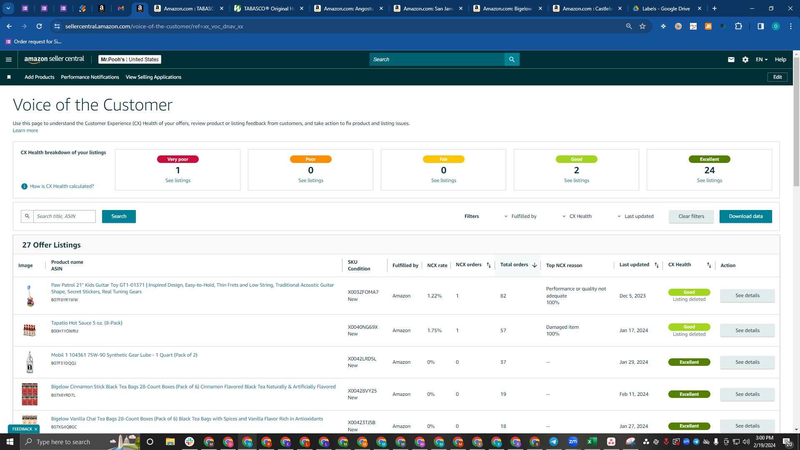
Task: Open See listings under Very poor
Action: click(178, 180)
